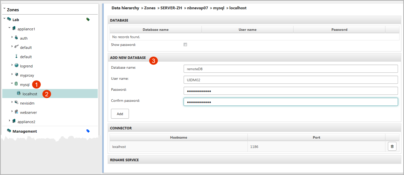The height and width of the screenshot is (175, 404).
Task: Click the Add button
Action: coord(120,114)
